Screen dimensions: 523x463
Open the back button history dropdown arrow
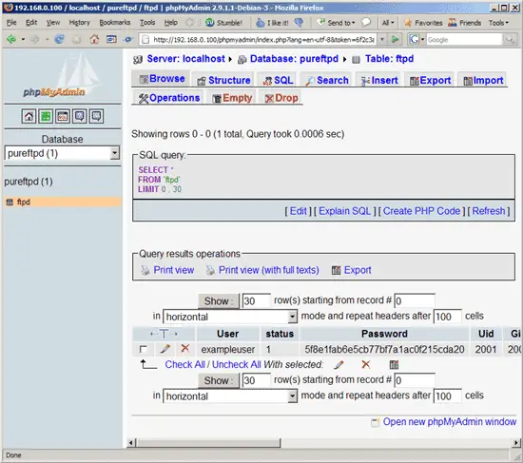(x=23, y=39)
